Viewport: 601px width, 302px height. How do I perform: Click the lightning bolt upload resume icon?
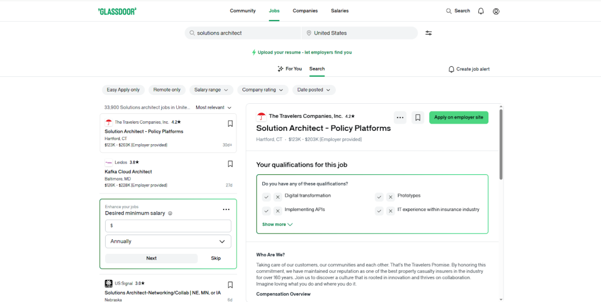click(254, 52)
